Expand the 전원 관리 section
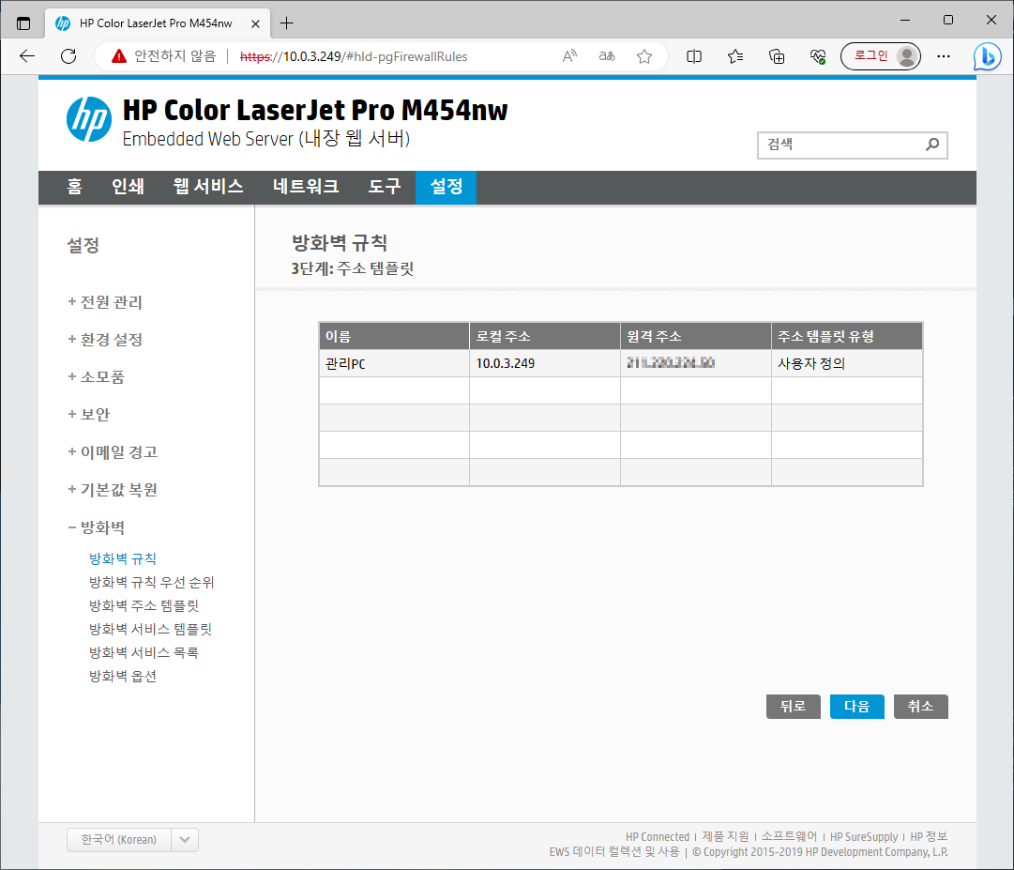This screenshot has width=1014, height=870. (105, 302)
